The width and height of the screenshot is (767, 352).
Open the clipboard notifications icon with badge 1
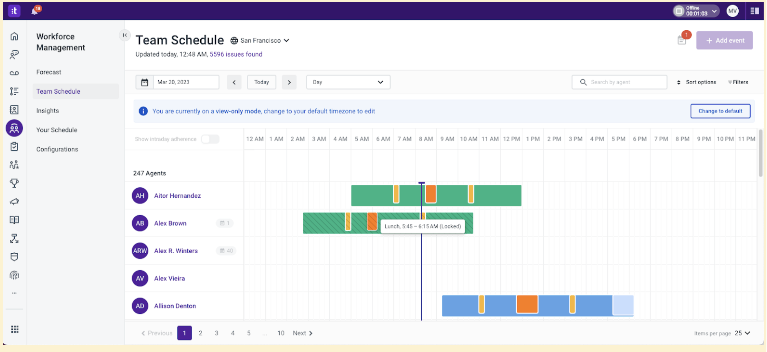pos(682,40)
